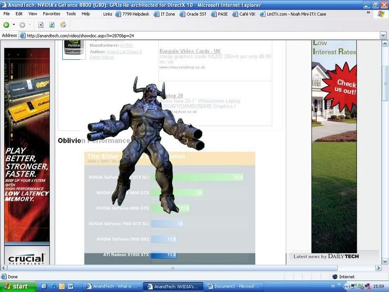Open LinITX.com - Noah Mini-ITX Case favorite
The height and width of the screenshot is (292, 389).
293,14
